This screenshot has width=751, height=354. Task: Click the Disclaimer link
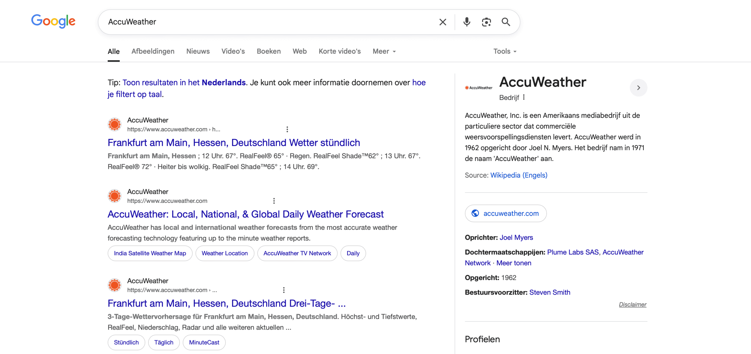632,304
